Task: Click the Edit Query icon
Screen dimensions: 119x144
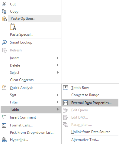Action: 66,110
